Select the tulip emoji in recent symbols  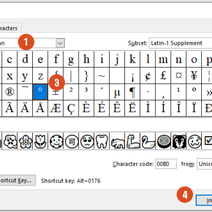(x=40, y=141)
